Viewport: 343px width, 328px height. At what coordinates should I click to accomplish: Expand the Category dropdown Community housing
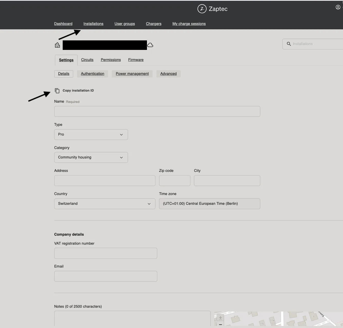tap(91, 157)
